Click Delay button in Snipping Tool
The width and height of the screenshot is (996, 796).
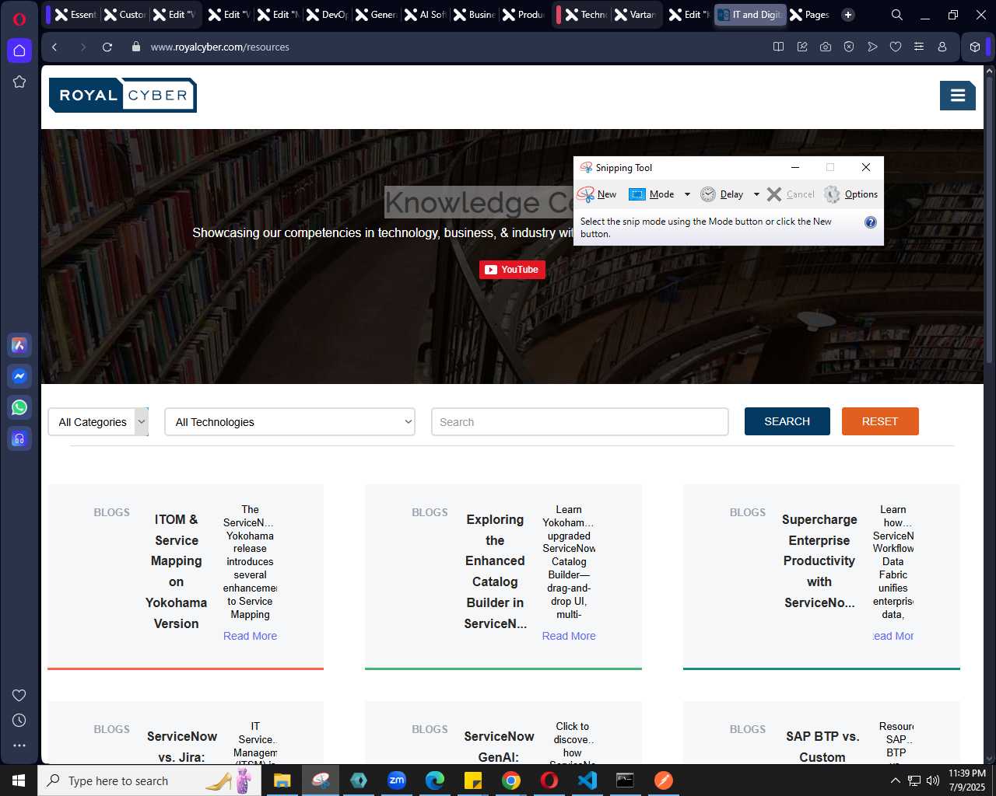722,194
